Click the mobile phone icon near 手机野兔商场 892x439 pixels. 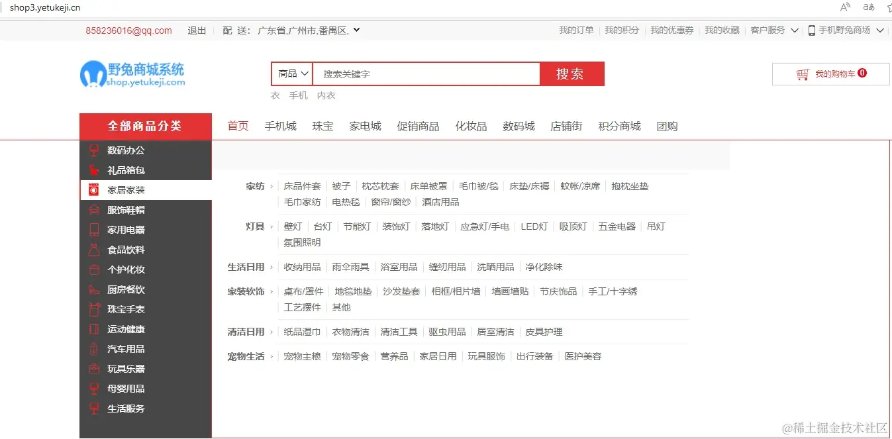pos(812,30)
